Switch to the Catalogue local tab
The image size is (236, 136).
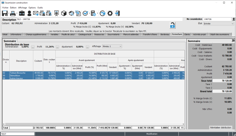point(85,34)
